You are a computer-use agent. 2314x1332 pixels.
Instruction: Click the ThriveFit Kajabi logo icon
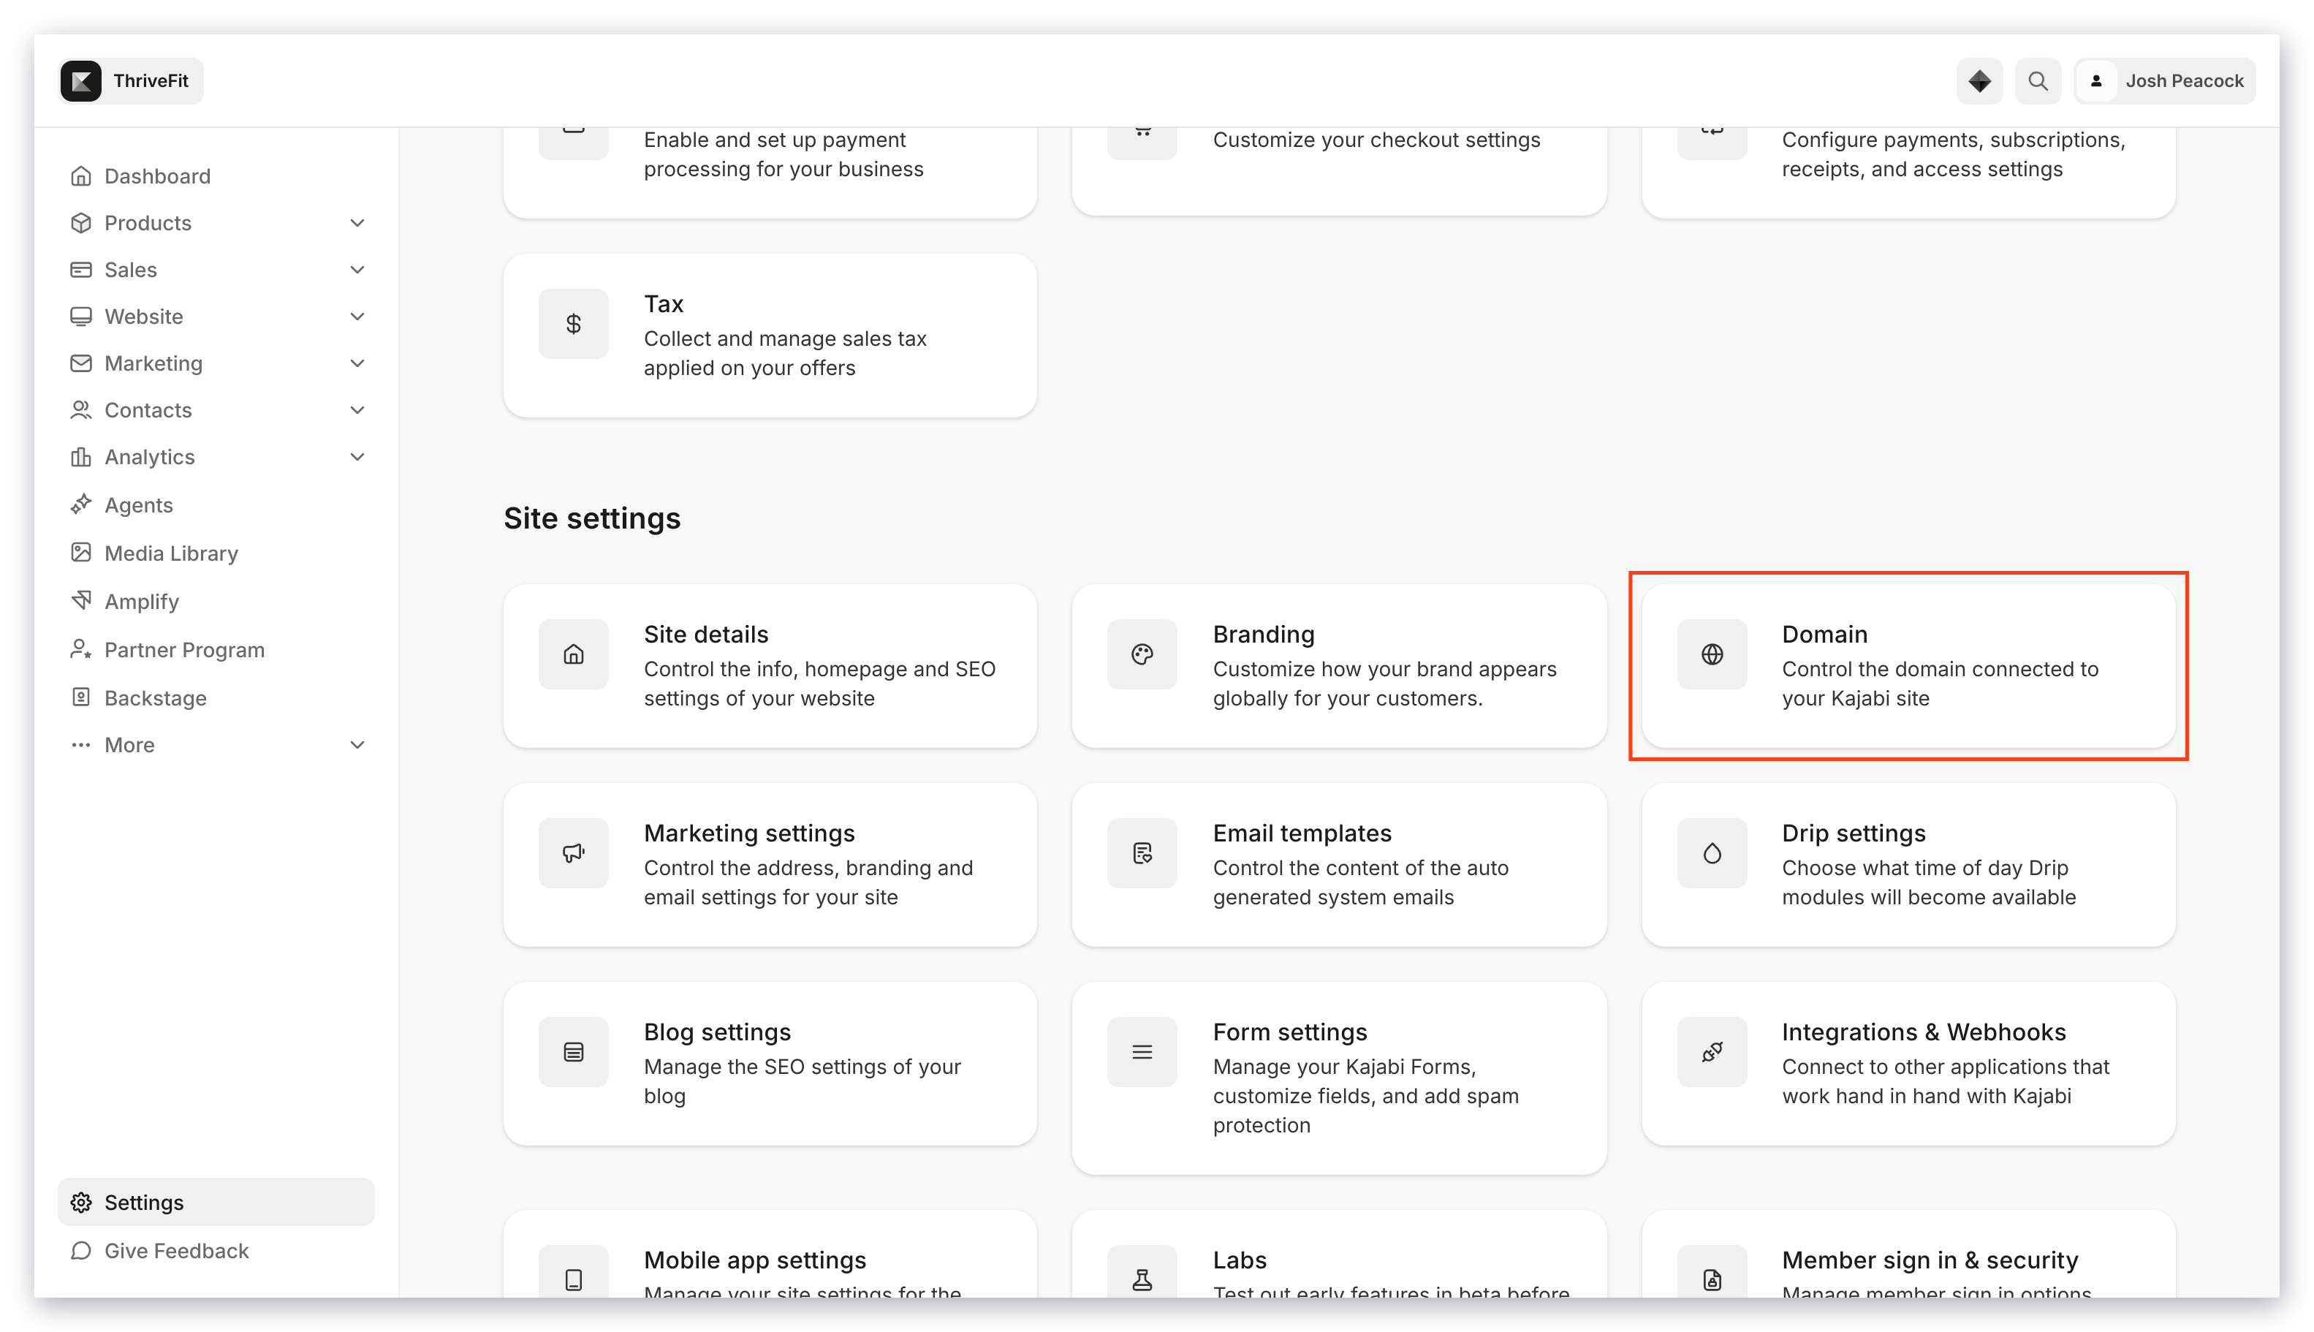[x=80, y=80]
